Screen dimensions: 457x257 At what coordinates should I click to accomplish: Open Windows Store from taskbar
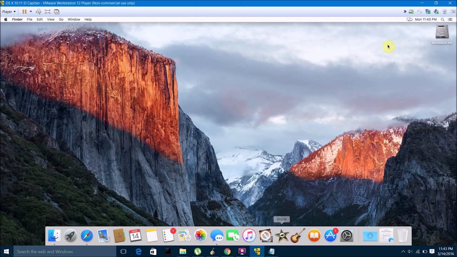coord(153,252)
